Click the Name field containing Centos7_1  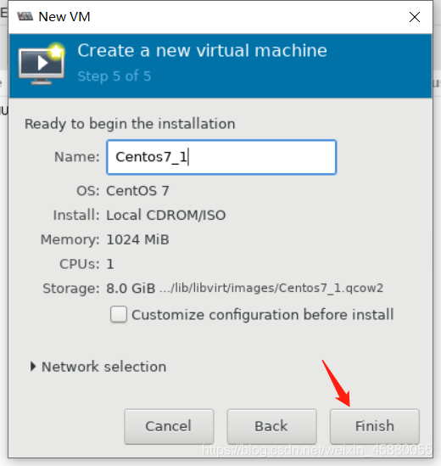pyautogui.click(x=221, y=157)
